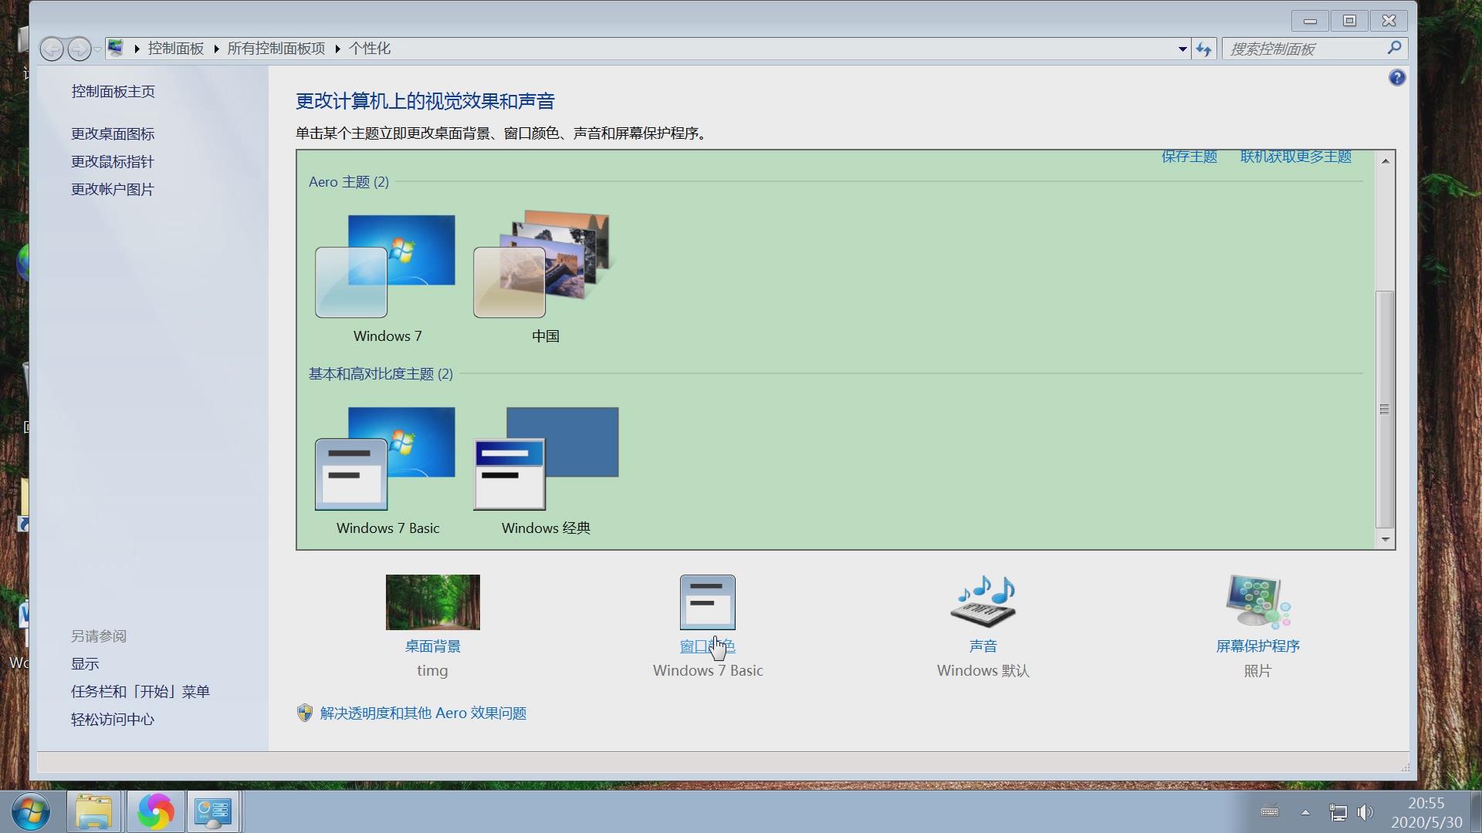1482x833 pixels.
Task: Select 控制面板主页 in the sidebar
Action: [x=113, y=90]
